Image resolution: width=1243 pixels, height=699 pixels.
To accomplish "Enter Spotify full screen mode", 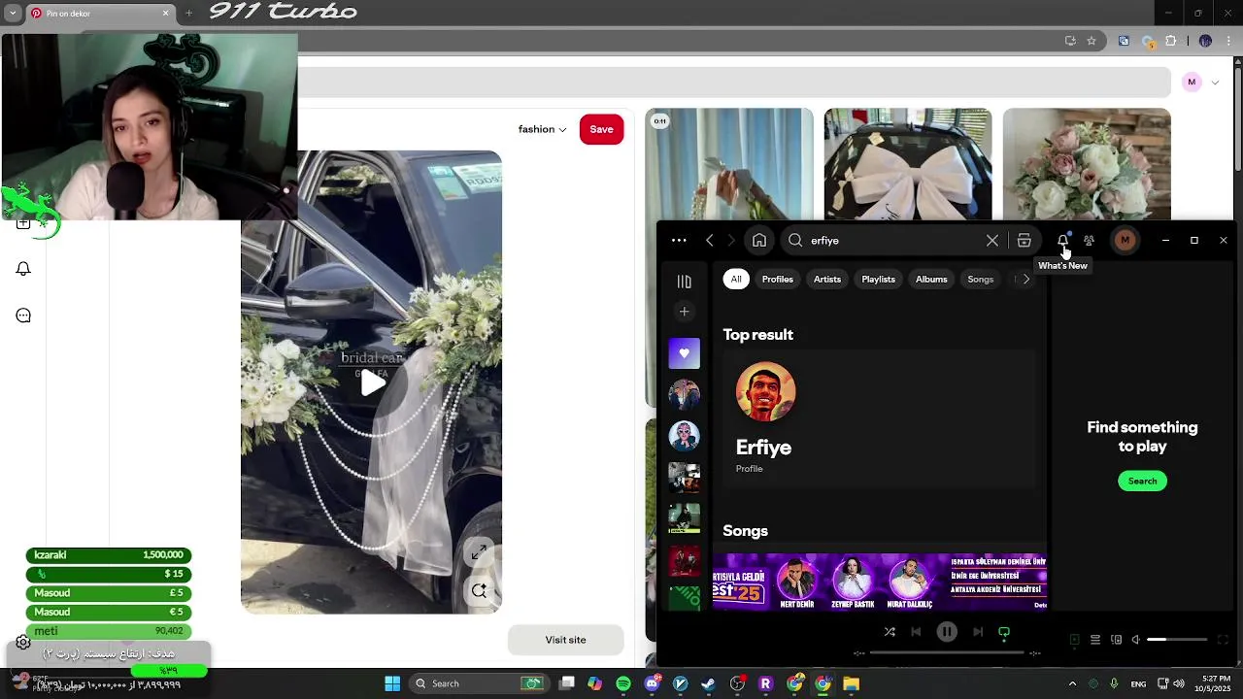I will point(1223,640).
